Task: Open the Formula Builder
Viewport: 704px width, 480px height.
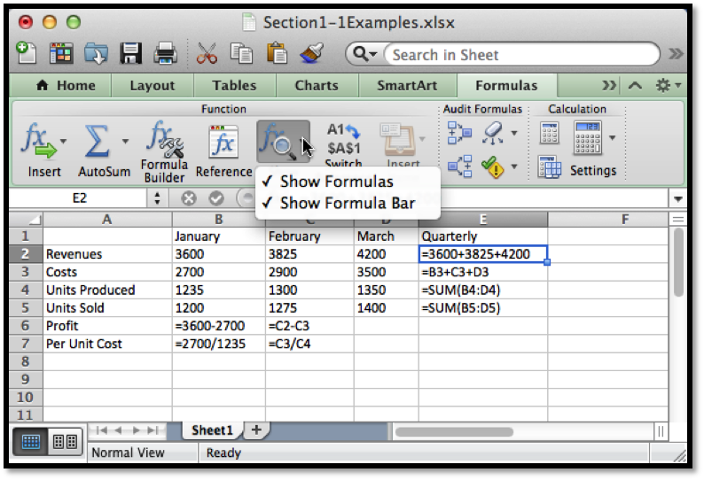Action: pos(164,140)
